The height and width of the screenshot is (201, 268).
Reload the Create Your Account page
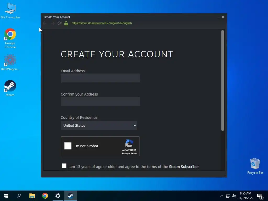pos(59,23)
